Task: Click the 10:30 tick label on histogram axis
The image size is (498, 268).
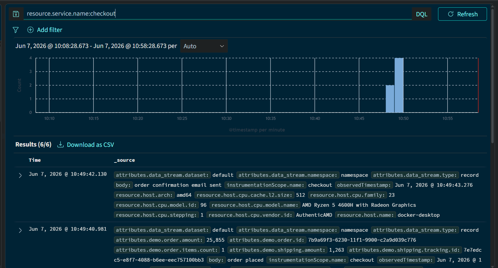Action: click(x=226, y=118)
